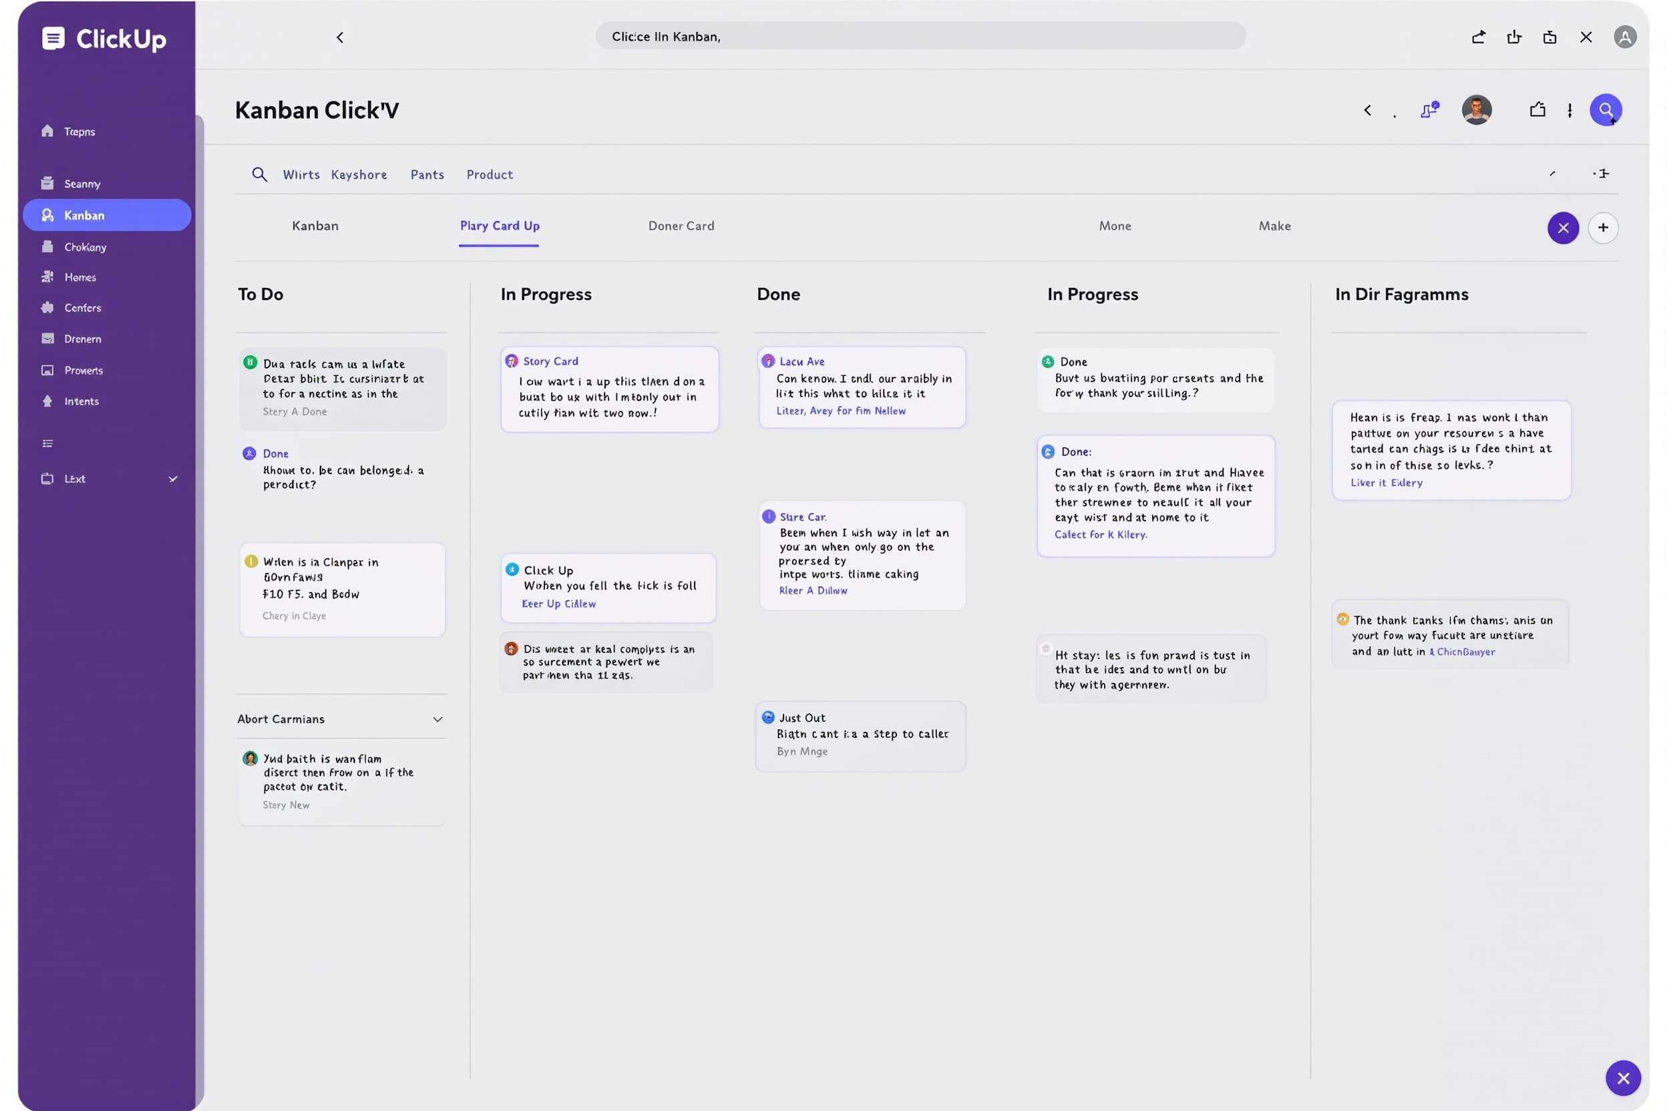Click the layout adjust icon at filter bar end
The image size is (1667, 1111).
click(1600, 174)
